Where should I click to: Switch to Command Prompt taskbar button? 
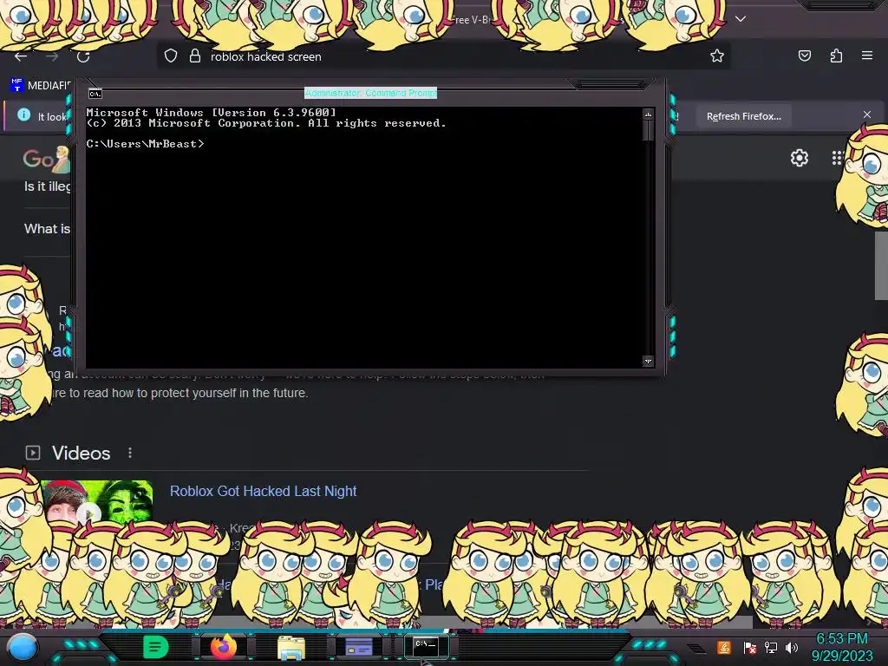click(426, 646)
